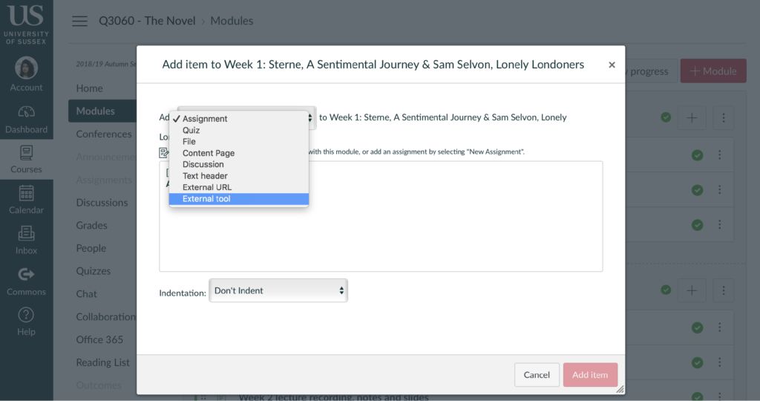760x401 pixels.
Task: Toggle the second module's published checkmark
Action: (666, 290)
